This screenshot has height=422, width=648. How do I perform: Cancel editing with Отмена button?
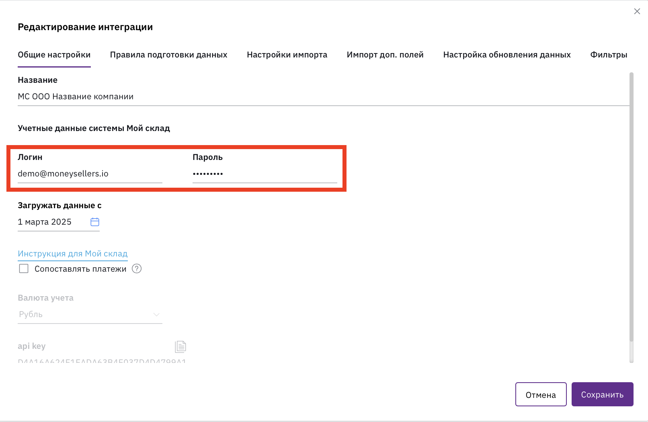click(x=541, y=394)
